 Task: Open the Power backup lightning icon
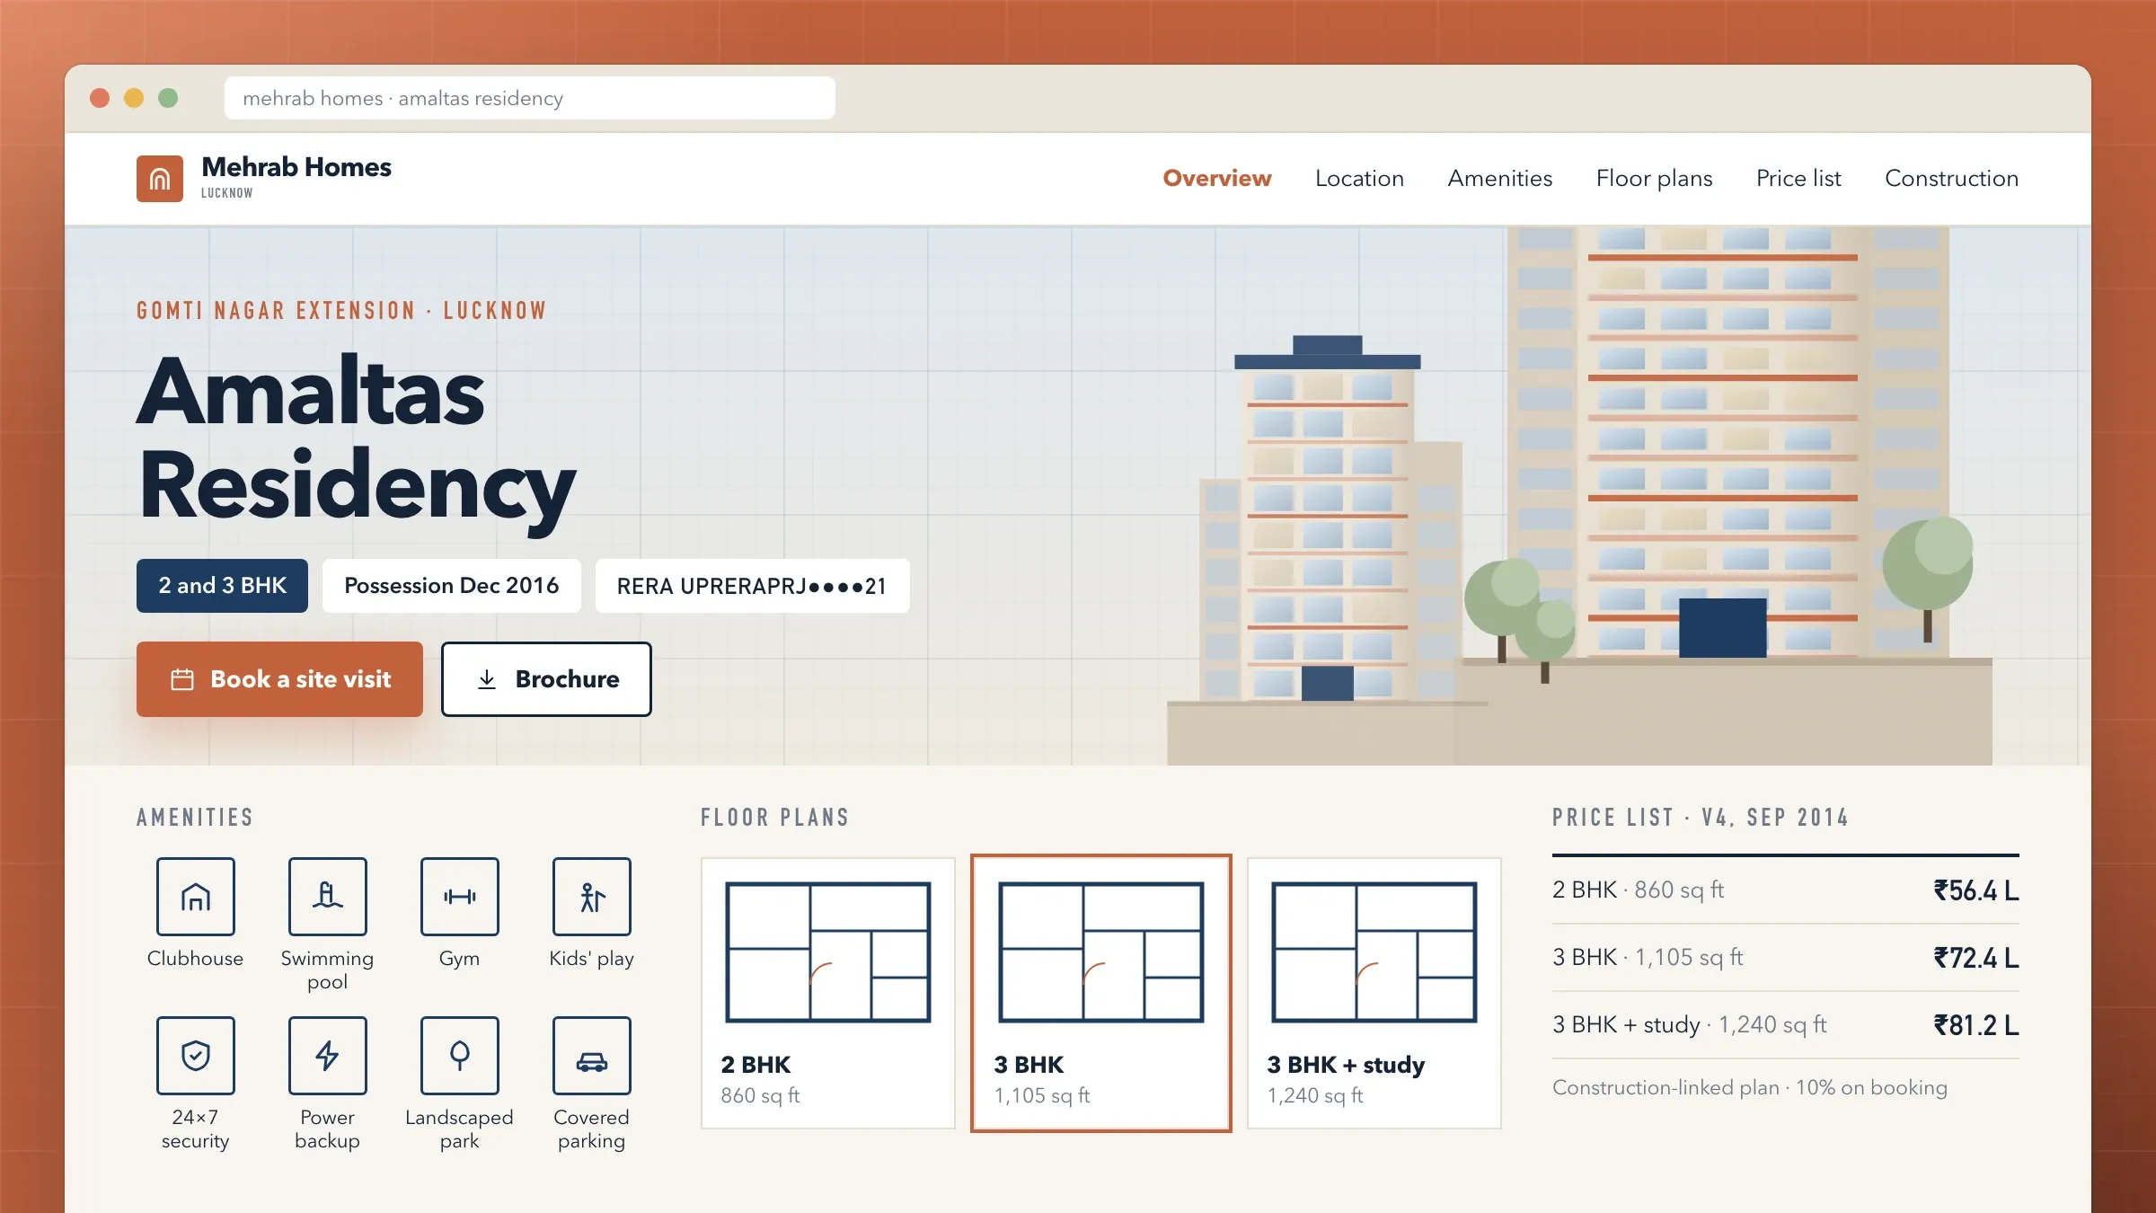(x=328, y=1056)
